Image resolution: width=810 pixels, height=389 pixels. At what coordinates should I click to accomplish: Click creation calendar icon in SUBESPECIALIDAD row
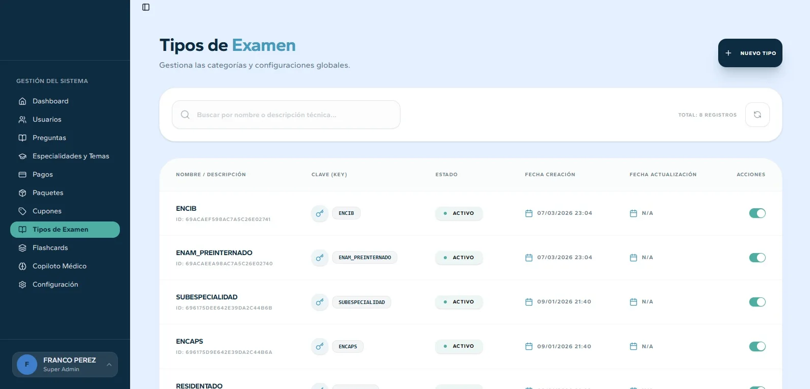(x=529, y=302)
